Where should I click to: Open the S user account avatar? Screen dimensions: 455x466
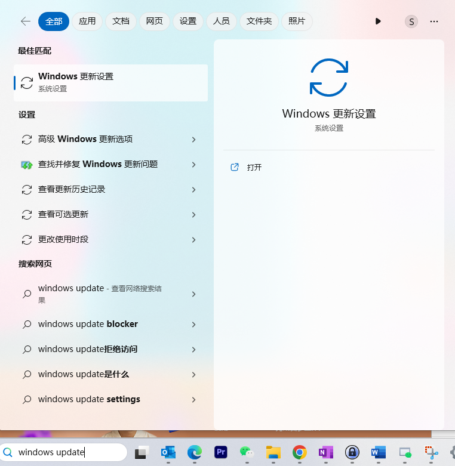point(411,21)
